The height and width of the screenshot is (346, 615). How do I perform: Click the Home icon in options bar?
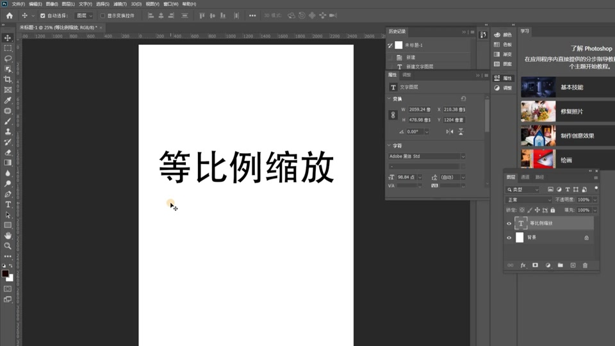pyautogui.click(x=10, y=15)
